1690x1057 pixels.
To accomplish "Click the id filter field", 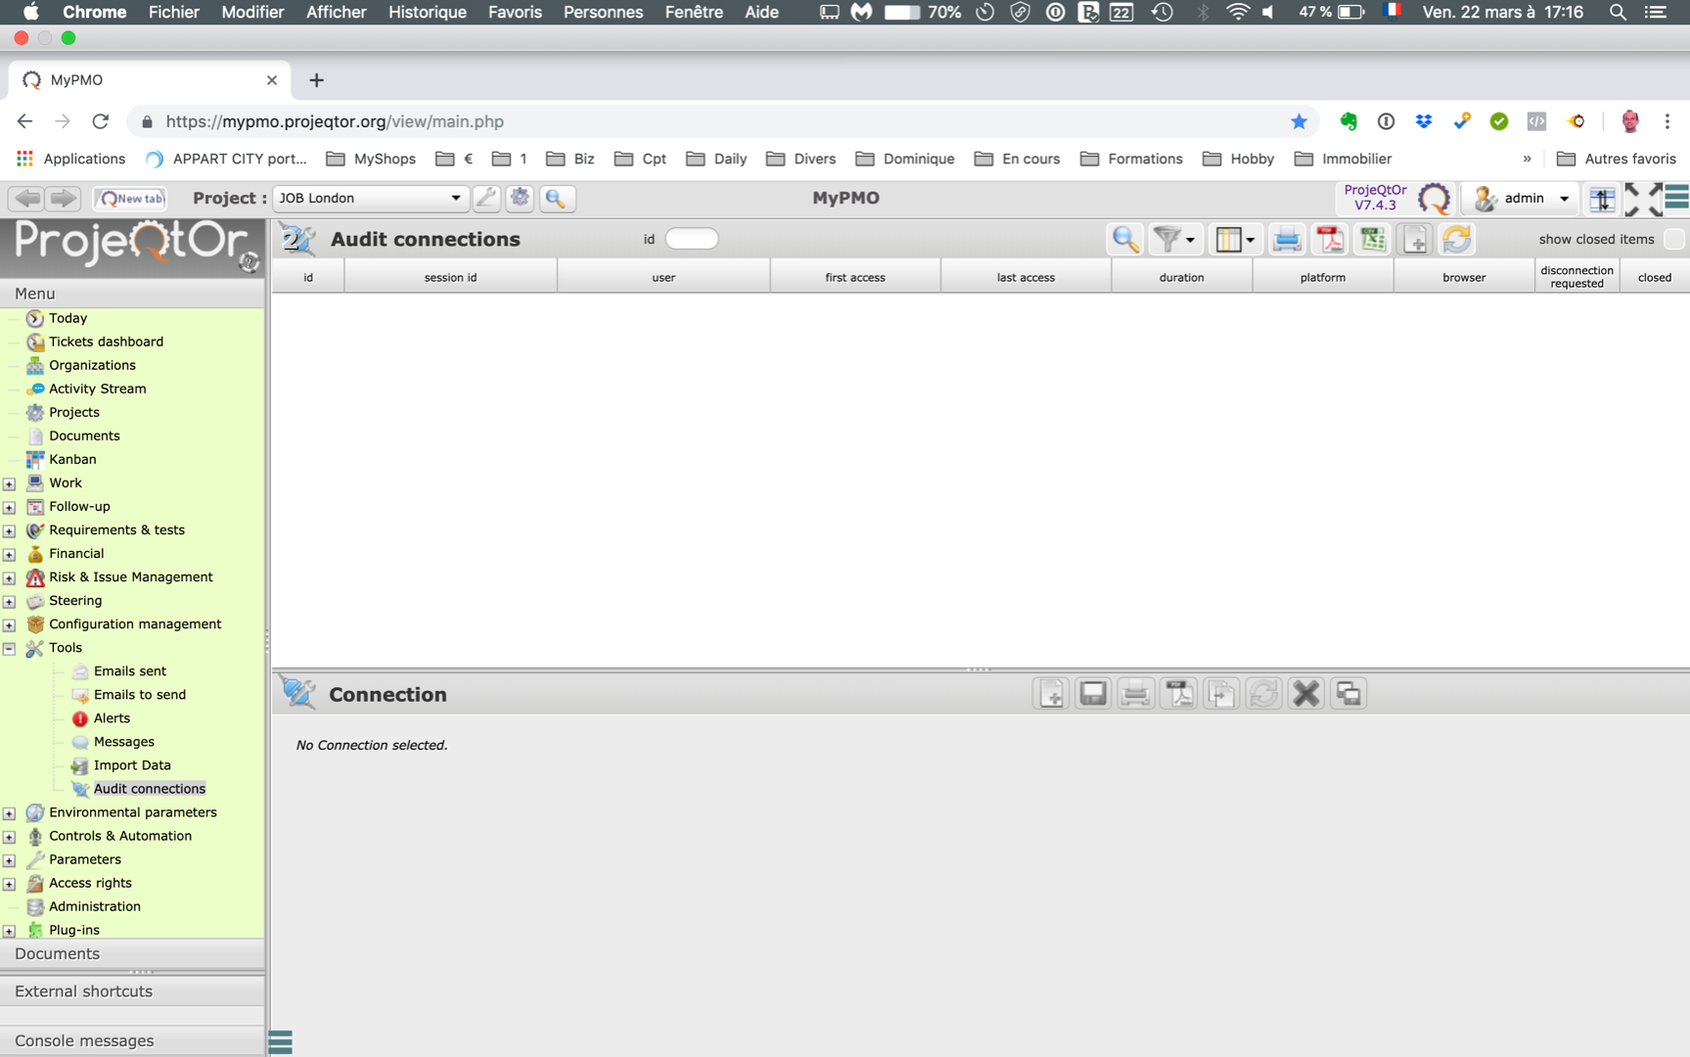I will pyautogui.click(x=692, y=239).
